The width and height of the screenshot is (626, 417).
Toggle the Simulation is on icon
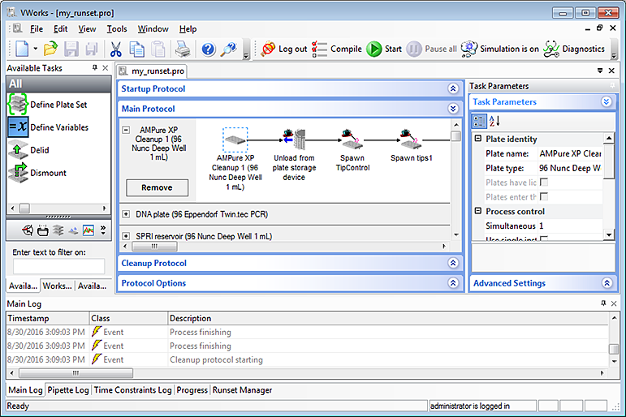click(x=468, y=49)
